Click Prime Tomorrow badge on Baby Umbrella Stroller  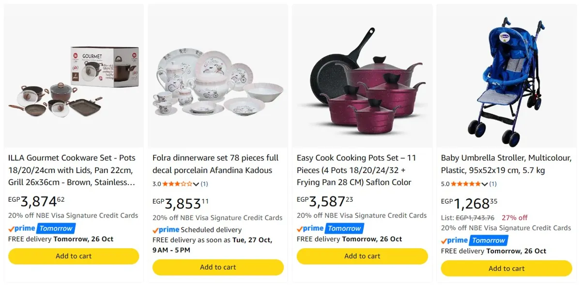coord(474,240)
